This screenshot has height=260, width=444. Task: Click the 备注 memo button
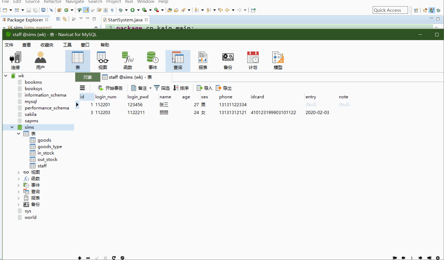[139, 88]
